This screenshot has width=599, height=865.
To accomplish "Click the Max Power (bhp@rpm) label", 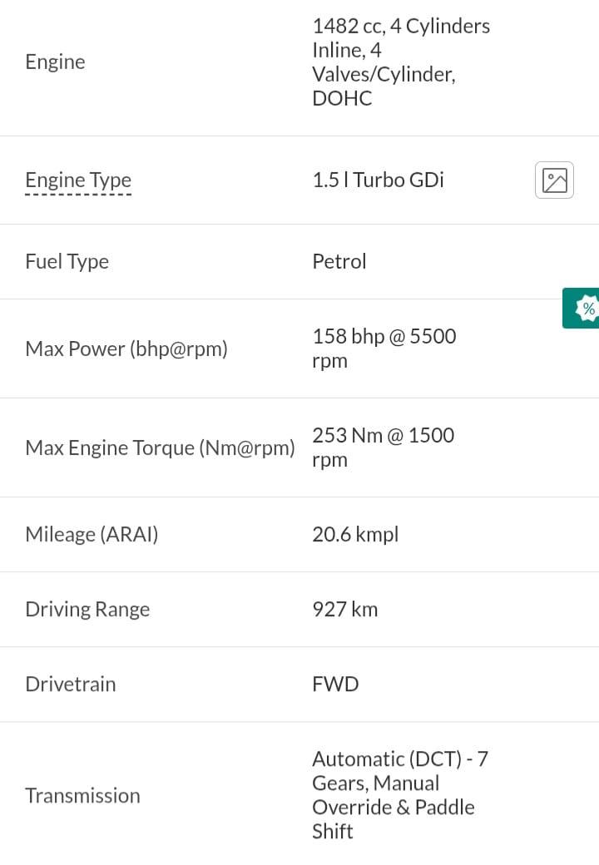I will point(126,348).
